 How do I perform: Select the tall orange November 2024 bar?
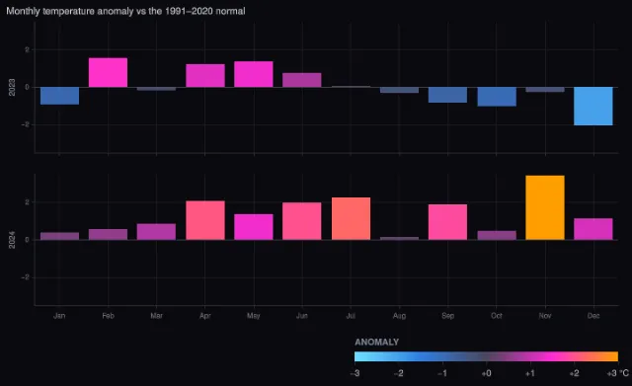click(x=545, y=207)
